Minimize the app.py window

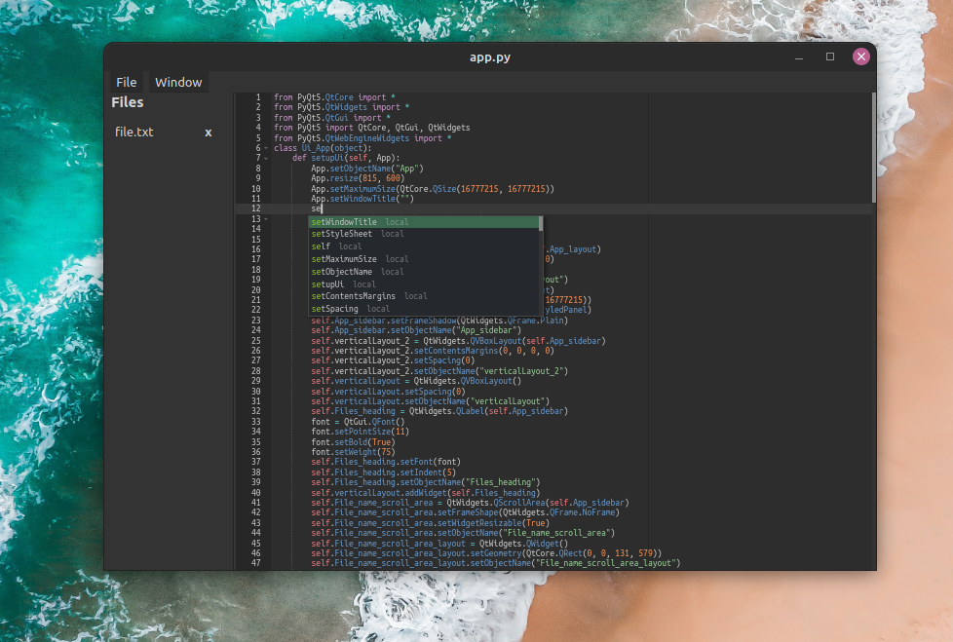(799, 57)
